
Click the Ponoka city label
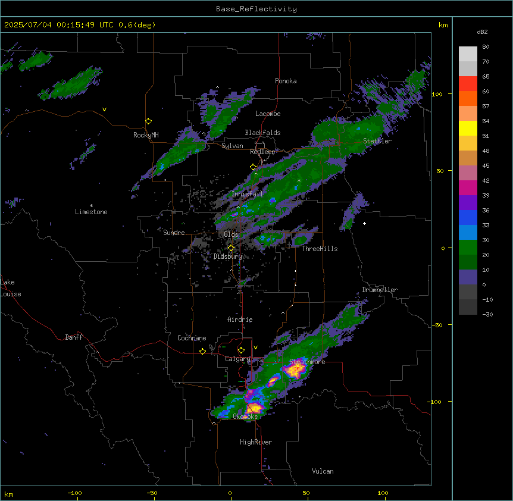tap(286, 81)
